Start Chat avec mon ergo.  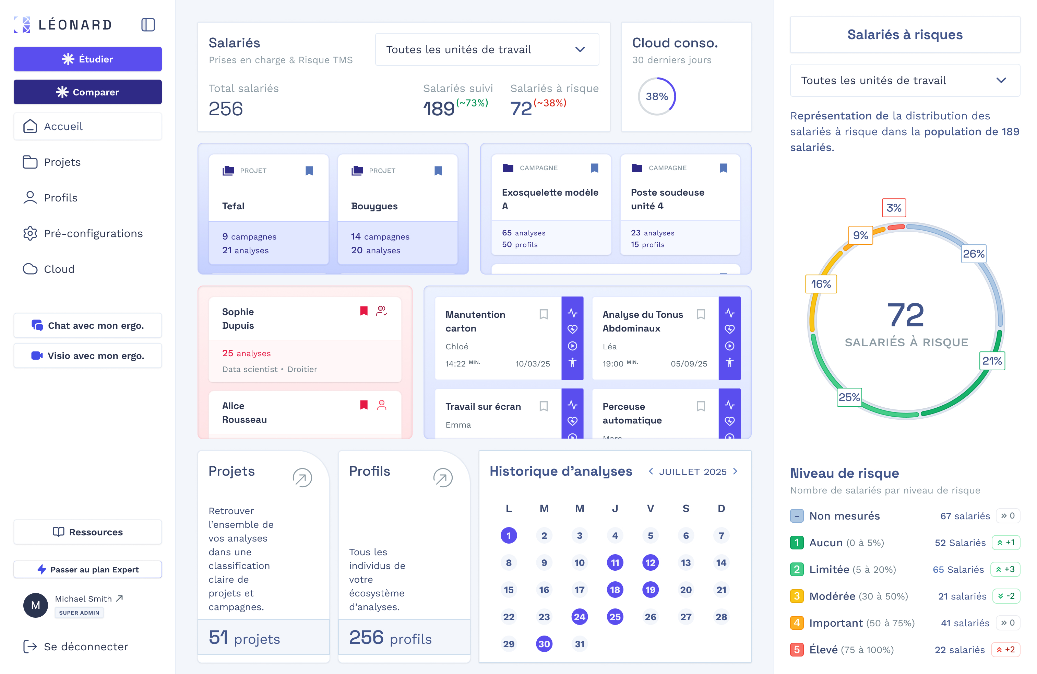click(87, 326)
